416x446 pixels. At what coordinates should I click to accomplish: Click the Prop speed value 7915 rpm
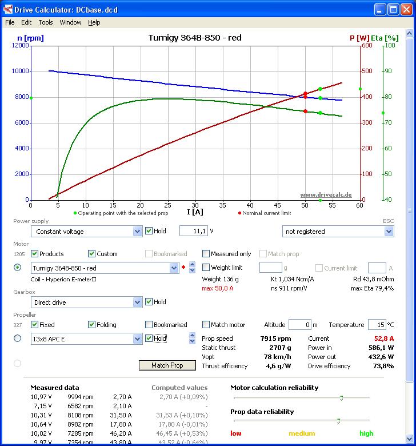[x=275, y=339]
